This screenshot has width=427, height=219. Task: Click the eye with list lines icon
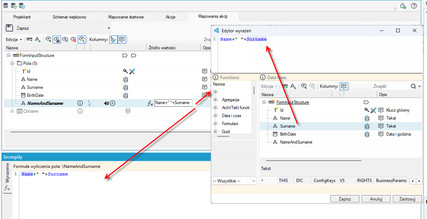click(x=65, y=40)
